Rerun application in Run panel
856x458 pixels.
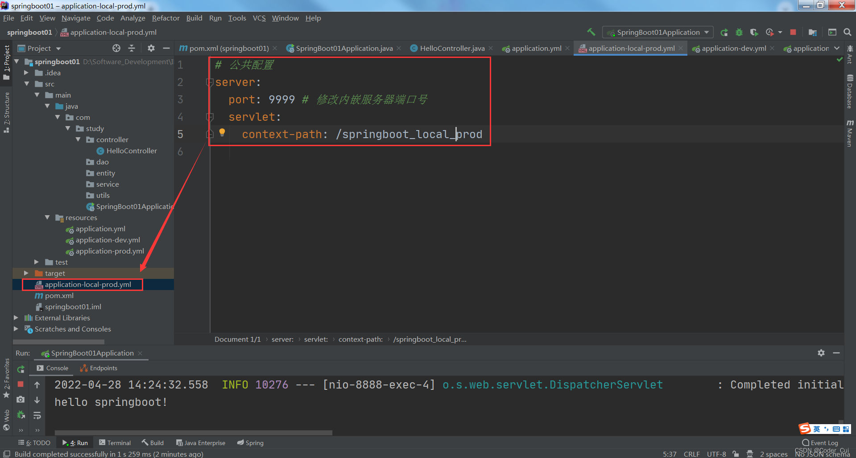pyautogui.click(x=21, y=369)
